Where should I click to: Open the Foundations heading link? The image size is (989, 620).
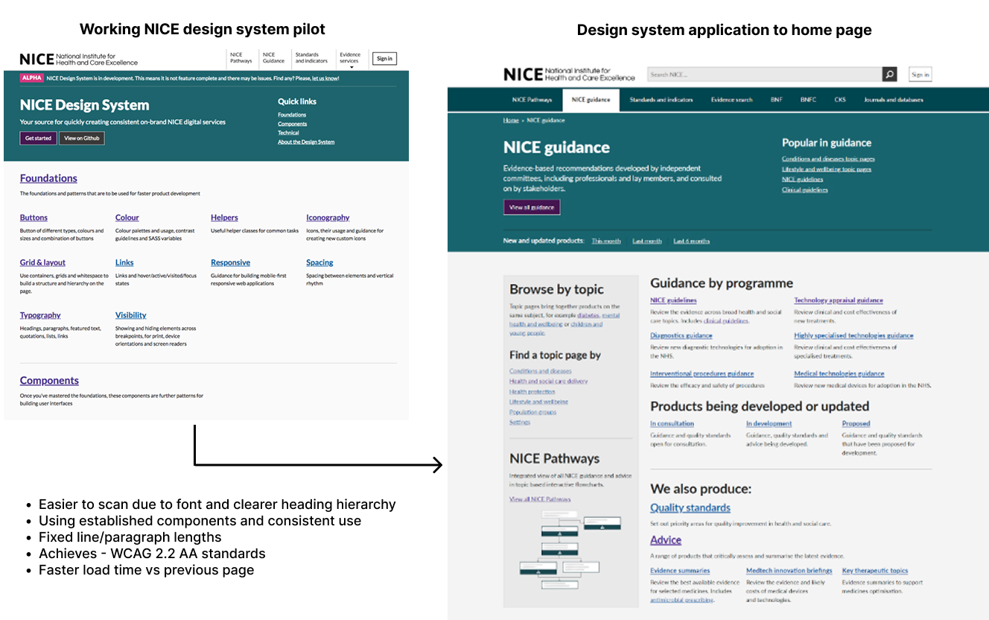pyautogui.click(x=48, y=178)
